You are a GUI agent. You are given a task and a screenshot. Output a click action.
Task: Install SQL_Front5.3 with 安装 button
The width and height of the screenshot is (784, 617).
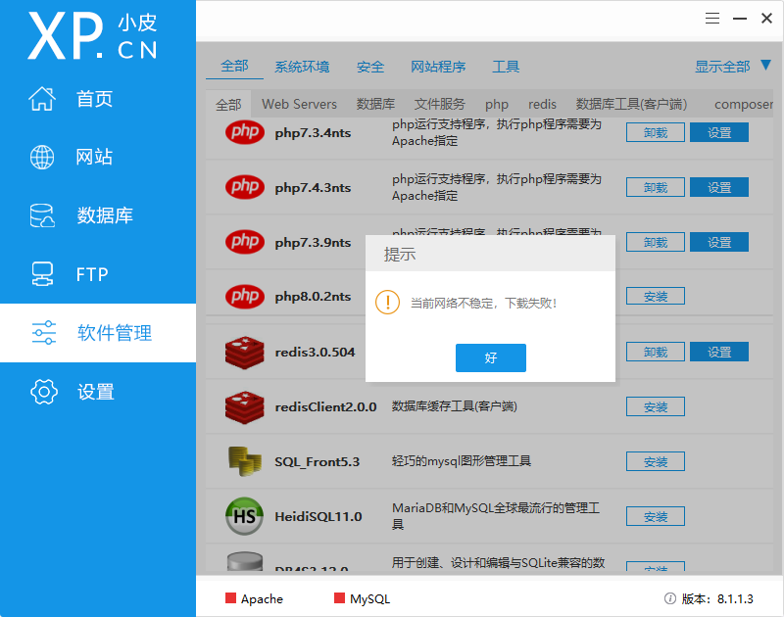coord(656,461)
